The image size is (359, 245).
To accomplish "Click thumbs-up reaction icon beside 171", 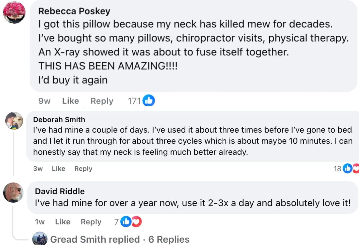I will 149,101.
